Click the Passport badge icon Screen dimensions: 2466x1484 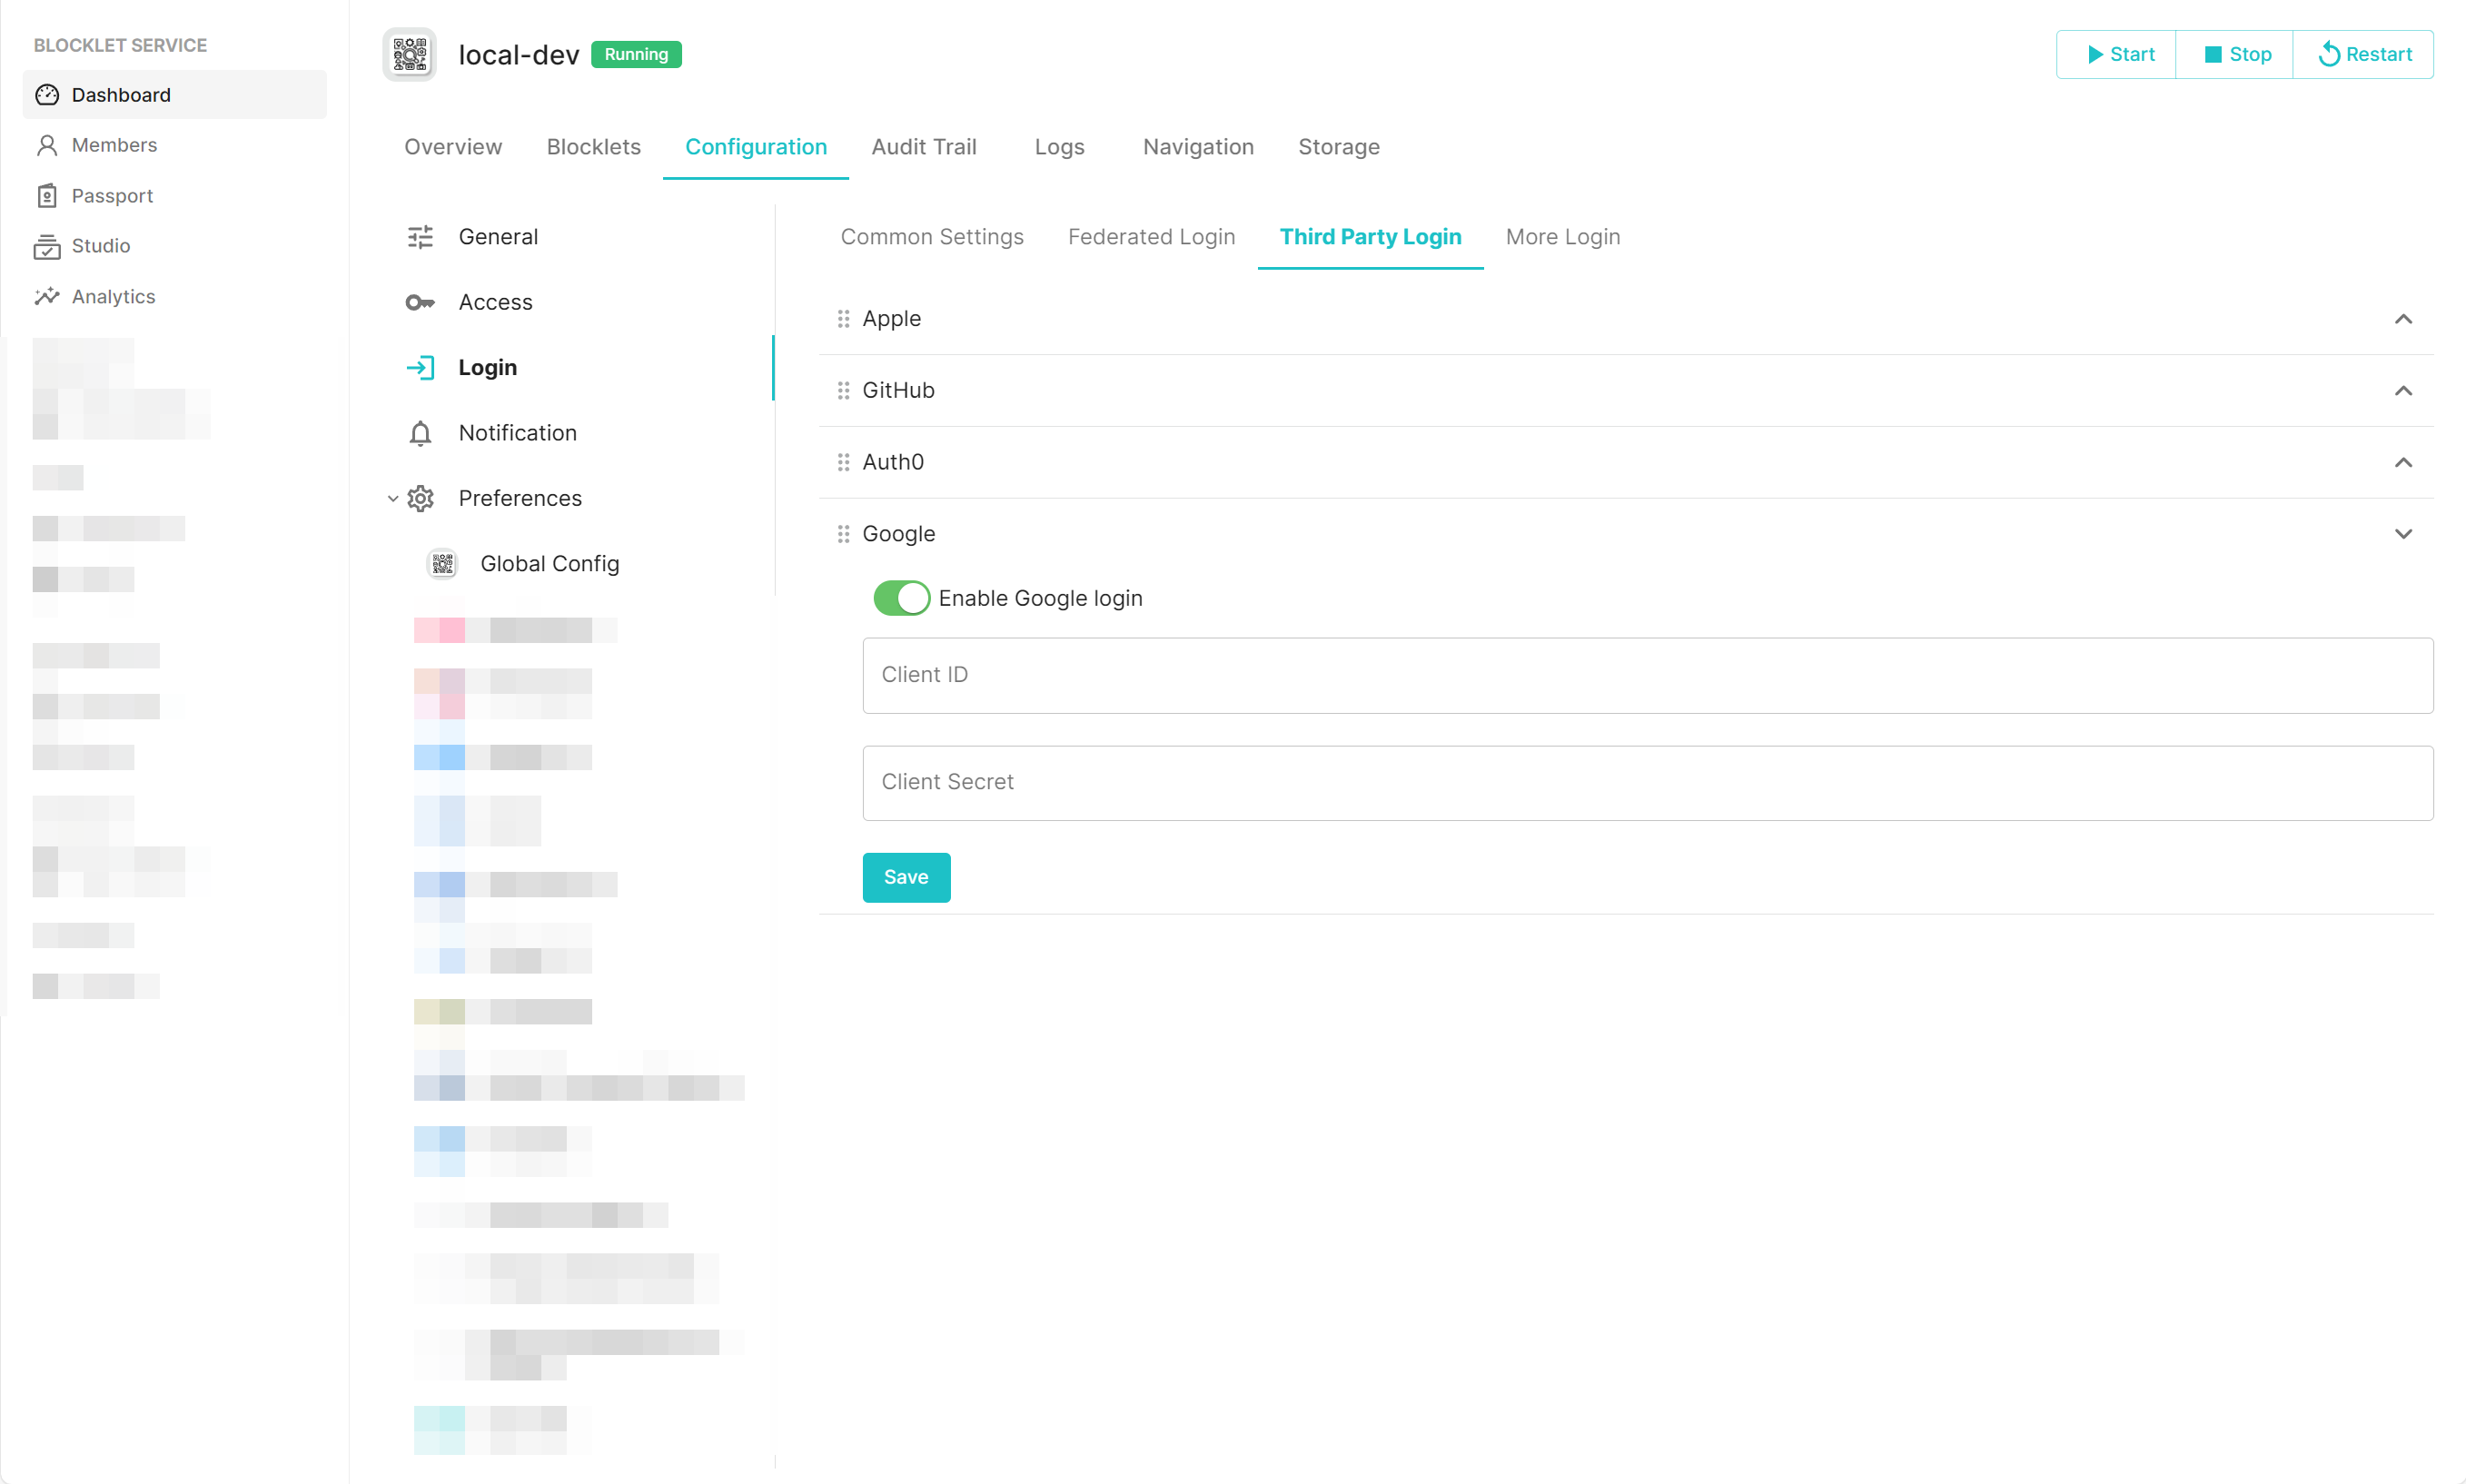(x=47, y=196)
